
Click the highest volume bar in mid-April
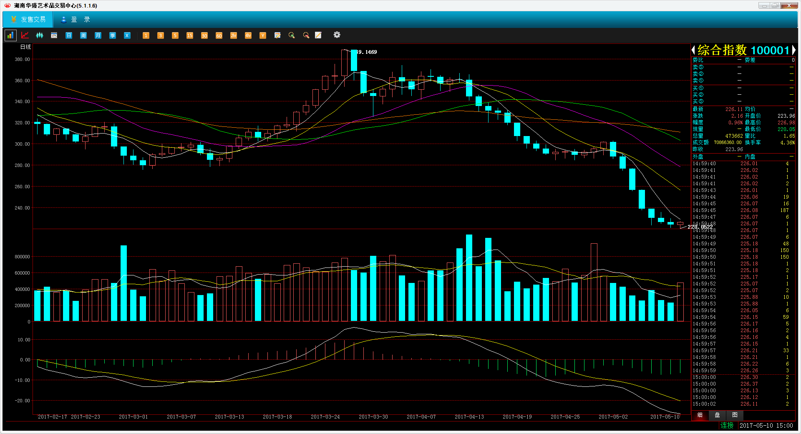469,278
